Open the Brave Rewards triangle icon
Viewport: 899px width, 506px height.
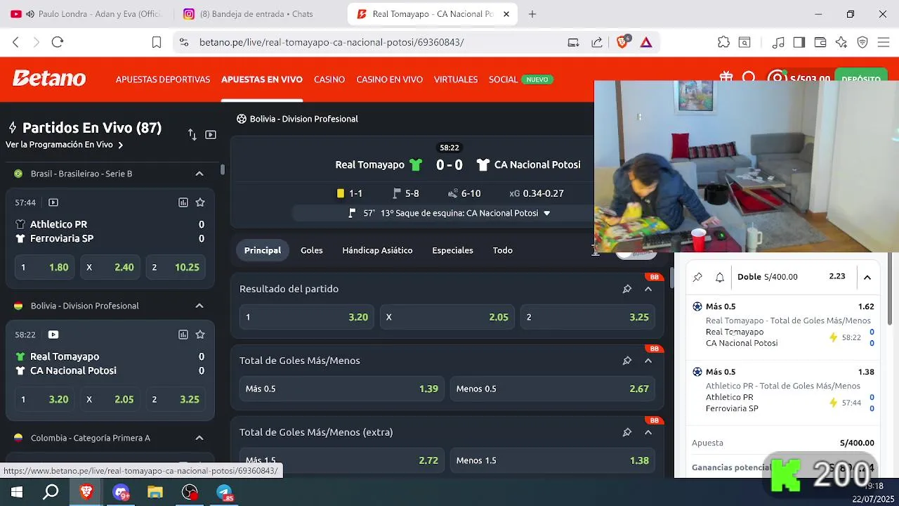point(646,42)
